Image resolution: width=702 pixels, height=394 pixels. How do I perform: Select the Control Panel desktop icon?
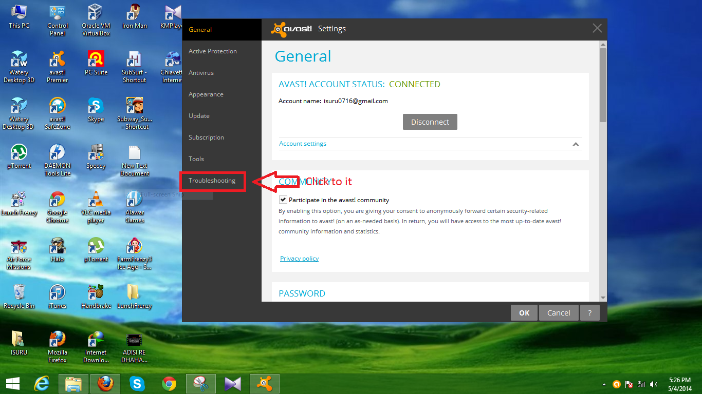[58, 21]
